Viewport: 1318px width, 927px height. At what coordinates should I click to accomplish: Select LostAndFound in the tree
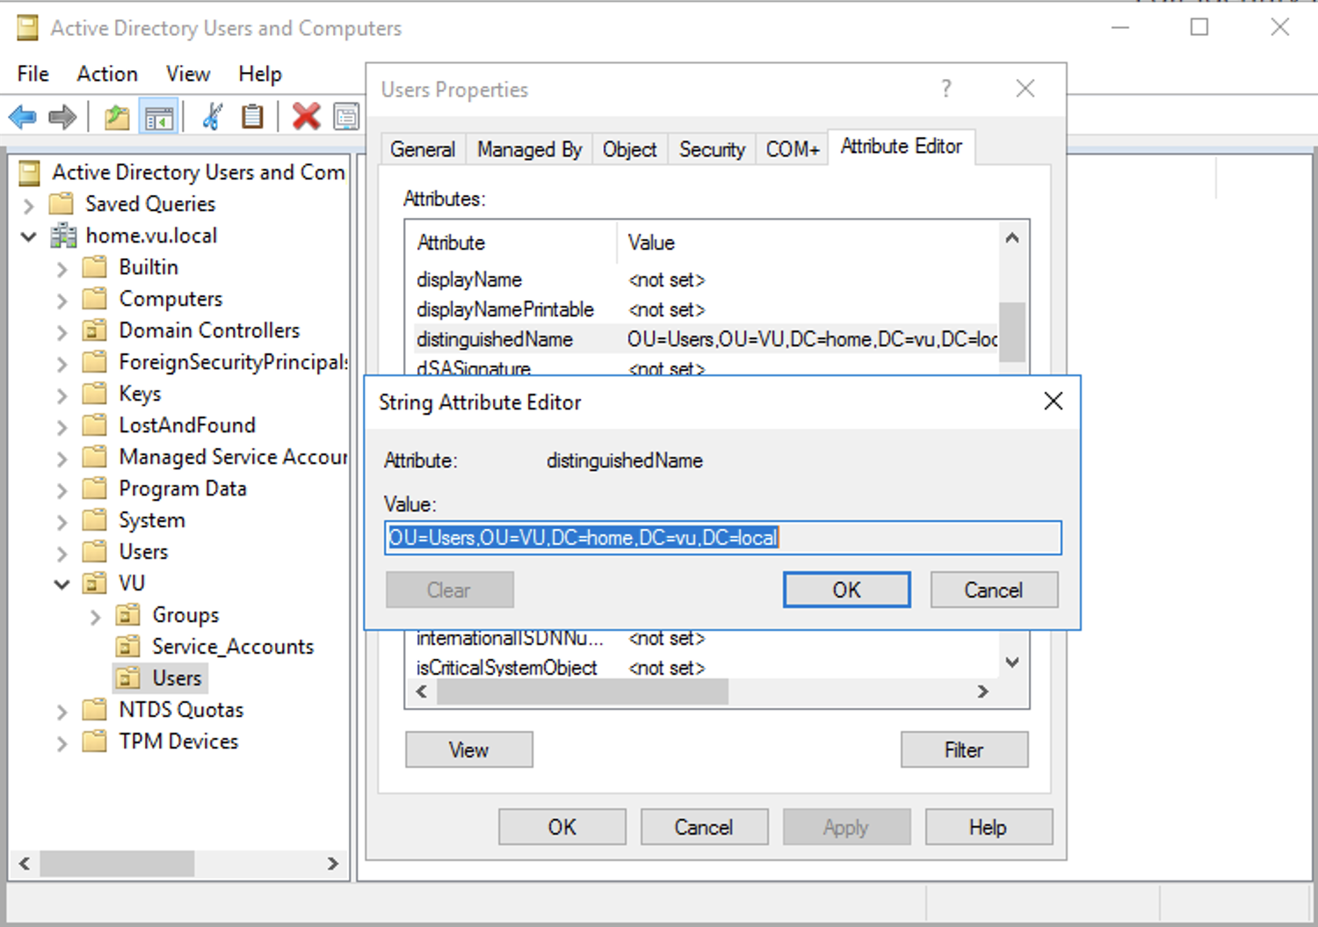point(187,425)
